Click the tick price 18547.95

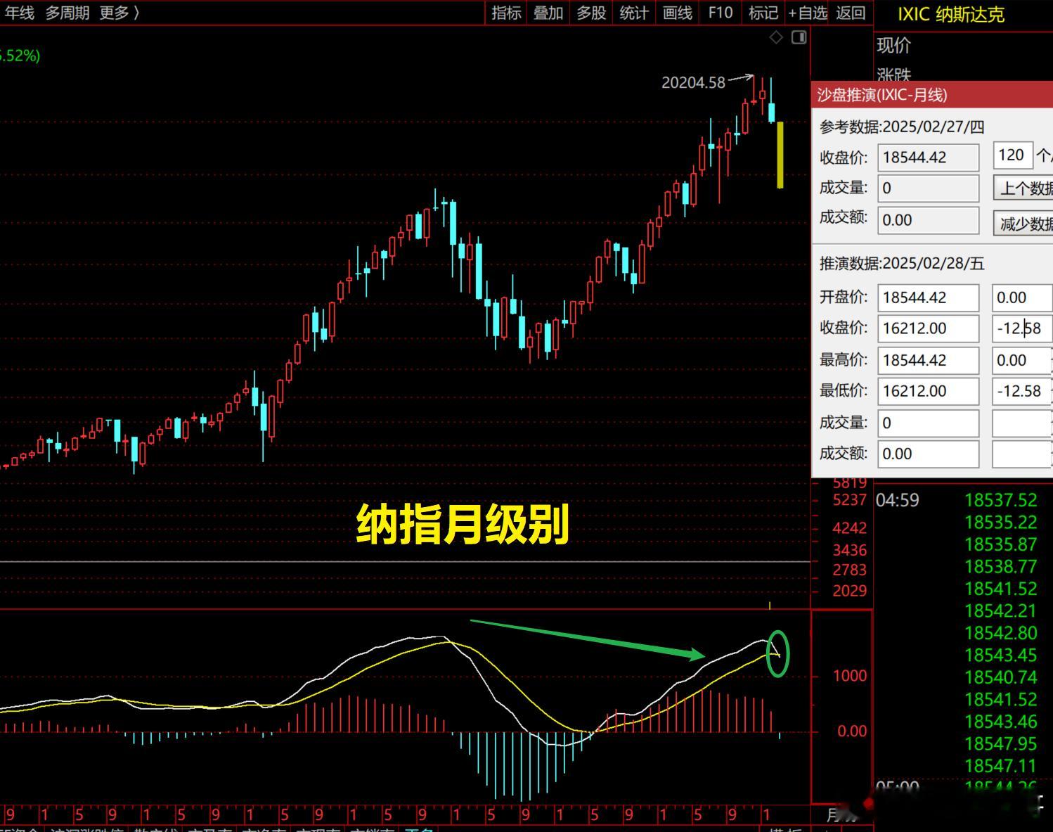coord(1000,743)
